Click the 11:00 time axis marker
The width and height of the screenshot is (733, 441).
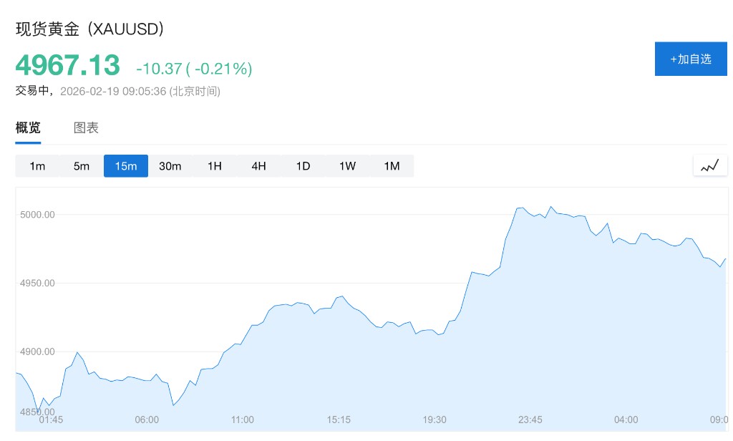pos(243,420)
